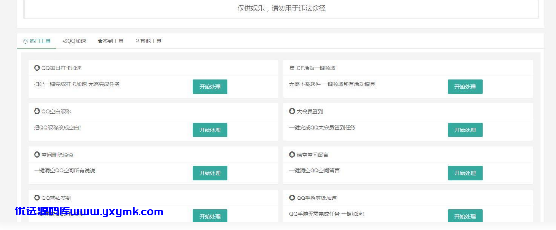Start processing 大会员签到
The height and width of the screenshot is (230, 556).
[465, 130]
